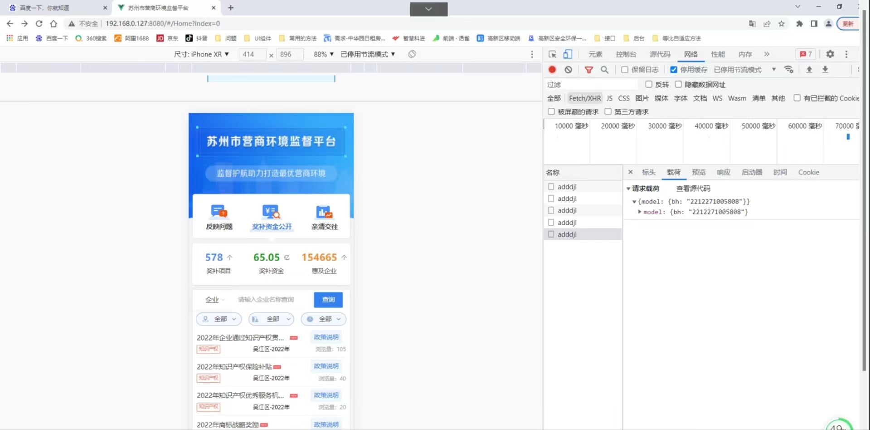Clear the network log
Image resolution: width=870 pixels, height=430 pixels.
tap(568, 69)
